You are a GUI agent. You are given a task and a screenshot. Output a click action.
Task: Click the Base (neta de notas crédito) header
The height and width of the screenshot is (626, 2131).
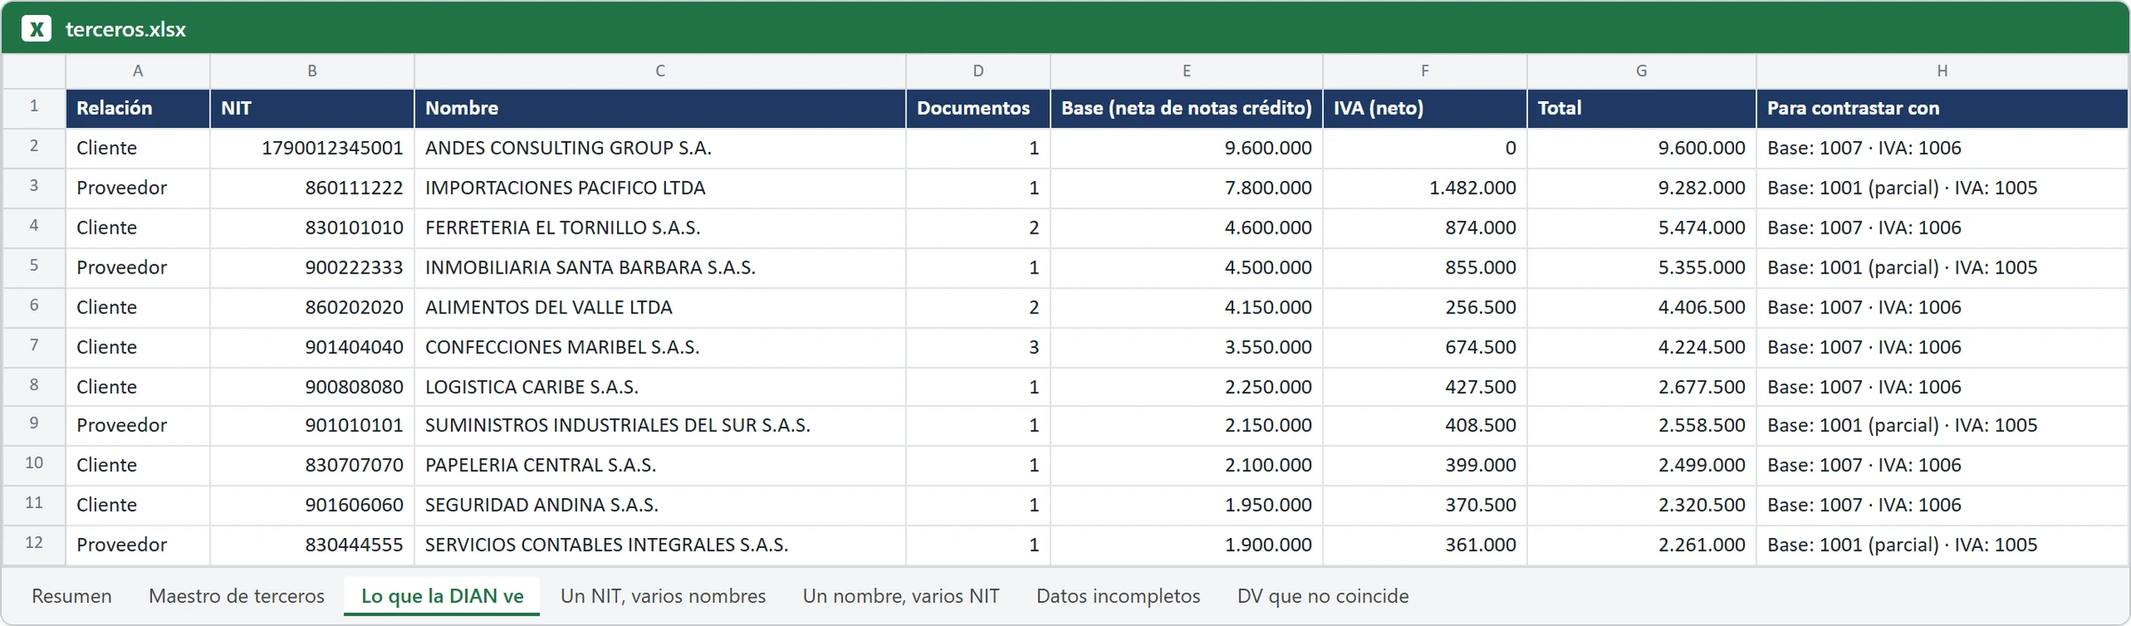tap(1186, 108)
